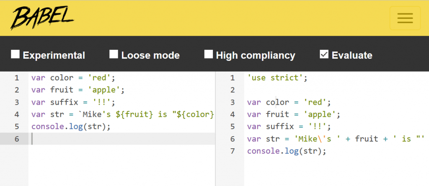Click the Loose mode label

click(150, 55)
